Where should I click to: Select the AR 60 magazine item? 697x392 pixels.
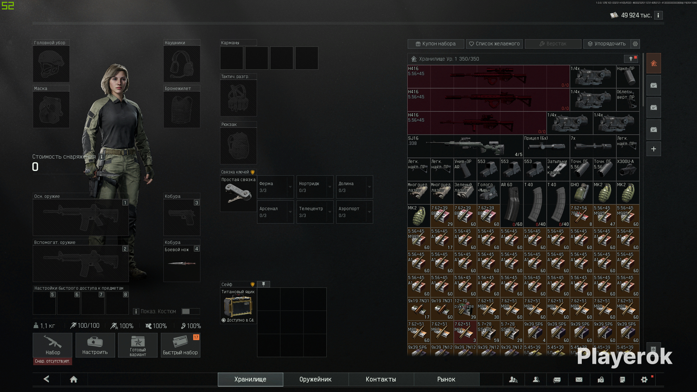pyautogui.click(x=512, y=204)
